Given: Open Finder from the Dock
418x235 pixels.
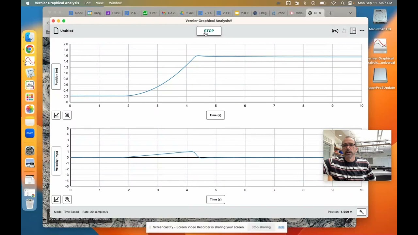Looking at the screenshot, I should 30,37.
